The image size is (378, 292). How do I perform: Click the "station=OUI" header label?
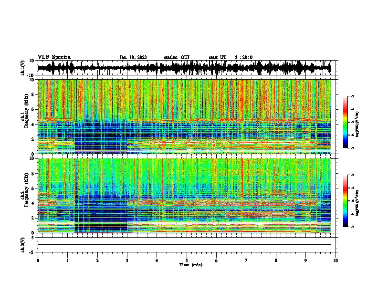[177, 57]
